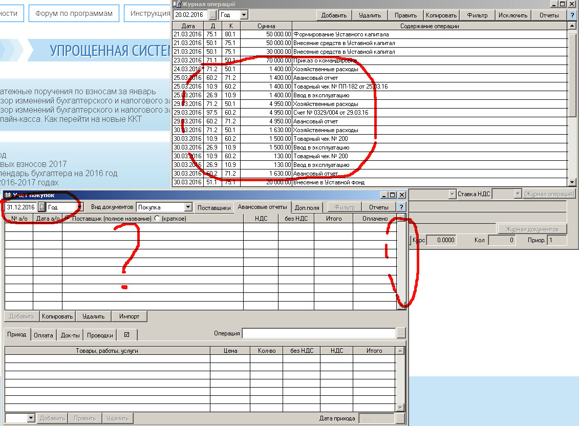Click the Учет покупок title bar book icon
The width and height of the screenshot is (579, 426).
[8, 195]
